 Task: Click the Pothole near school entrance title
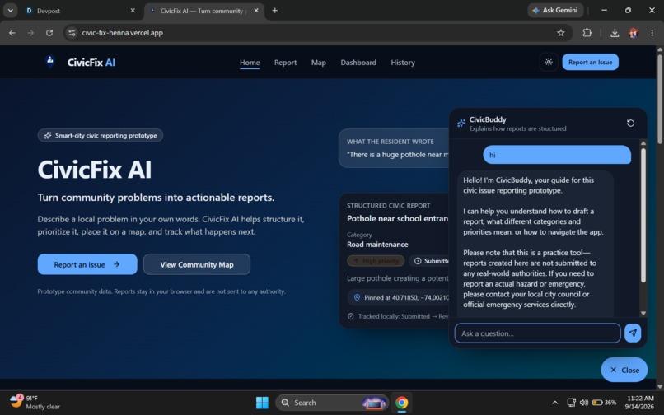[398, 218]
